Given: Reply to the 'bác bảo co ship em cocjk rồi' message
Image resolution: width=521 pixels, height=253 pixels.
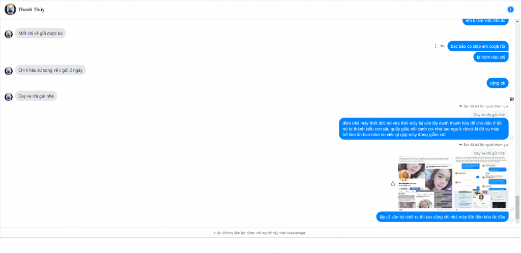Looking at the screenshot, I should [x=442, y=46].
